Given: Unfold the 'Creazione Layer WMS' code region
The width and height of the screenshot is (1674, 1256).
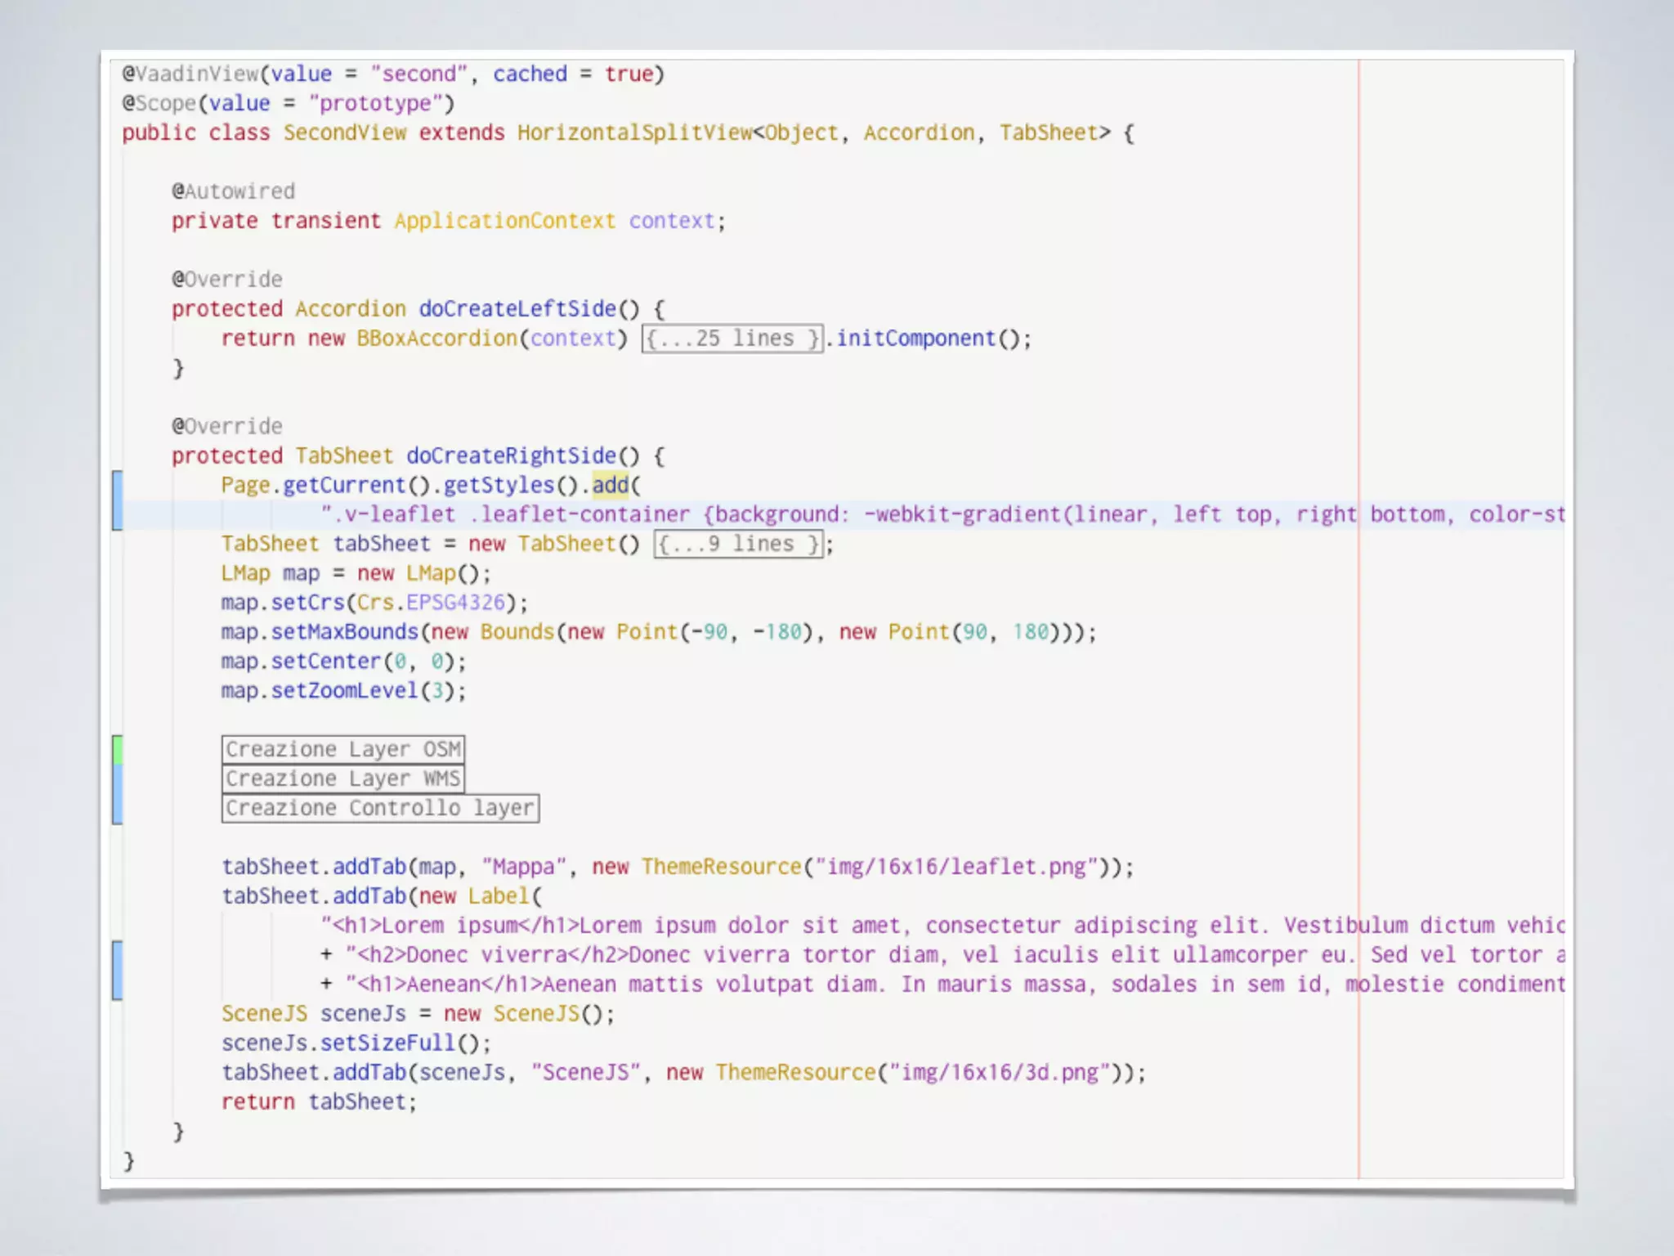Looking at the screenshot, I should click(x=343, y=778).
